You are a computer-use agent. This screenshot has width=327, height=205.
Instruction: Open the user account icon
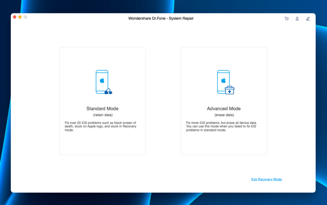[x=297, y=19]
